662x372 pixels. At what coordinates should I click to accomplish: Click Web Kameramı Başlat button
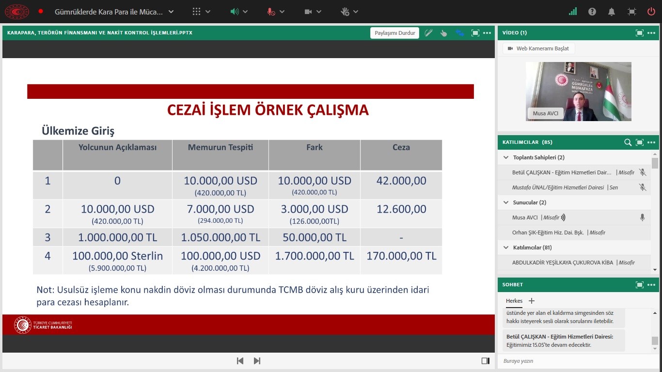(539, 48)
